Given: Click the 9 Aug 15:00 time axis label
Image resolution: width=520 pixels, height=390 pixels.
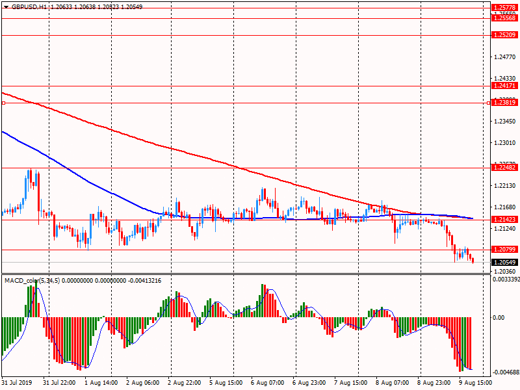Looking at the screenshot, I should point(476,383).
